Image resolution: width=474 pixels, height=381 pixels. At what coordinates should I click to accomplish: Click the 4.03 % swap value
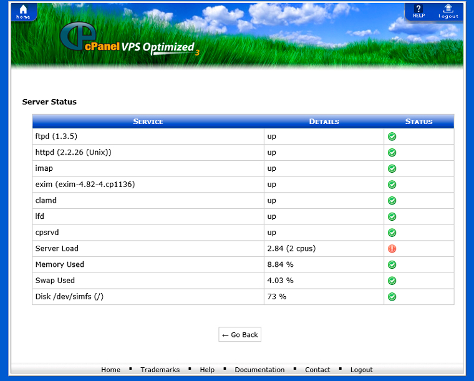click(280, 281)
